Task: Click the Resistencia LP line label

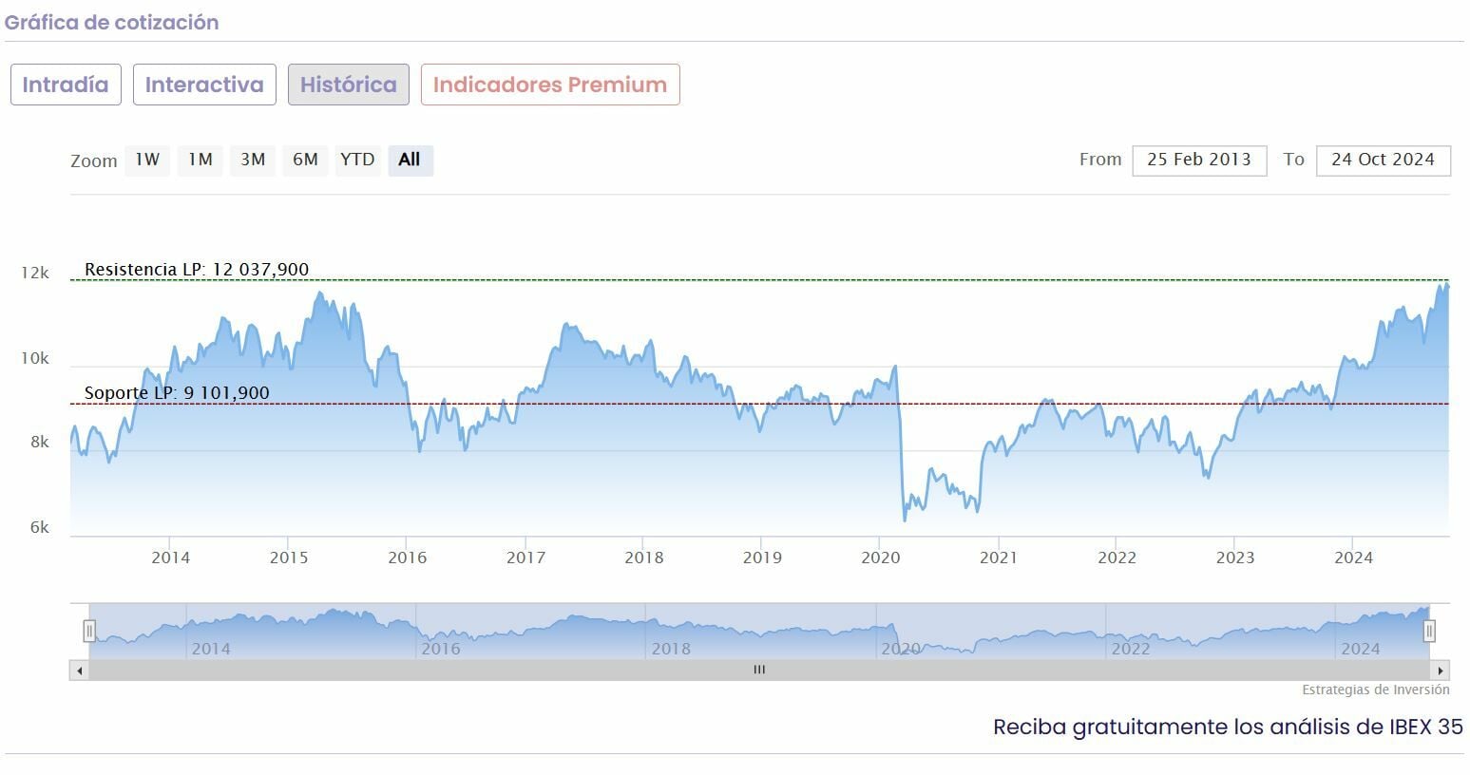Action: (x=197, y=270)
